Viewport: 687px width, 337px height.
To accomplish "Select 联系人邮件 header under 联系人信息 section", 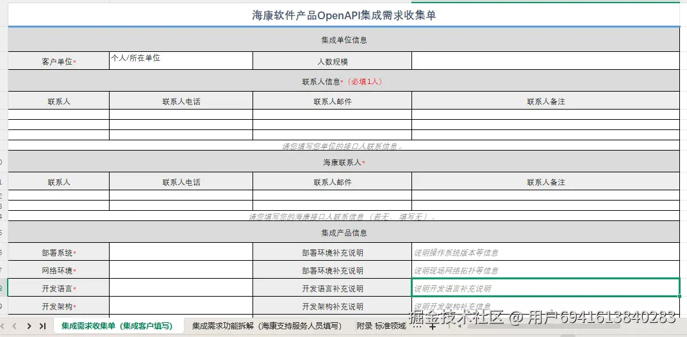I will click(333, 101).
